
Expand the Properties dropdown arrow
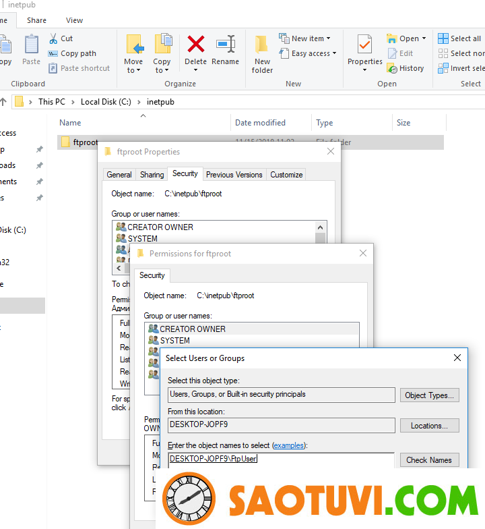tap(365, 70)
